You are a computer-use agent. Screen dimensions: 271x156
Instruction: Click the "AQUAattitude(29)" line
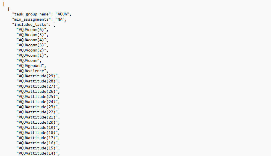[x=38, y=76]
